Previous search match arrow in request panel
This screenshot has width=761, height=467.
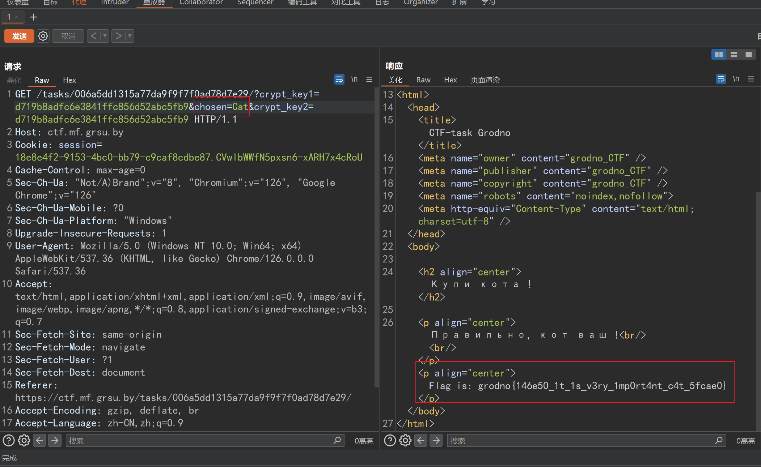point(39,440)
